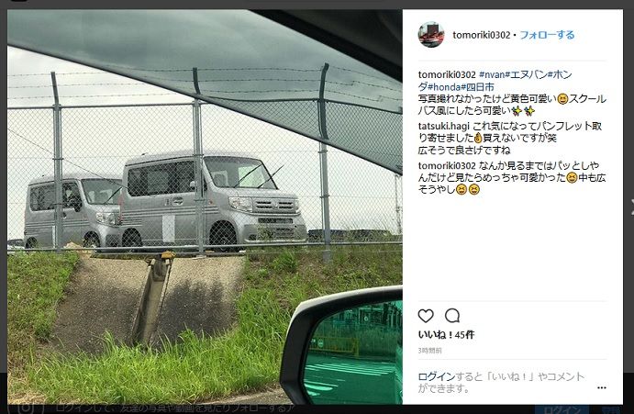Open tomoriki0302 username in header
Image resolution: width=634 pixels, height=414 pixels.
482,35
